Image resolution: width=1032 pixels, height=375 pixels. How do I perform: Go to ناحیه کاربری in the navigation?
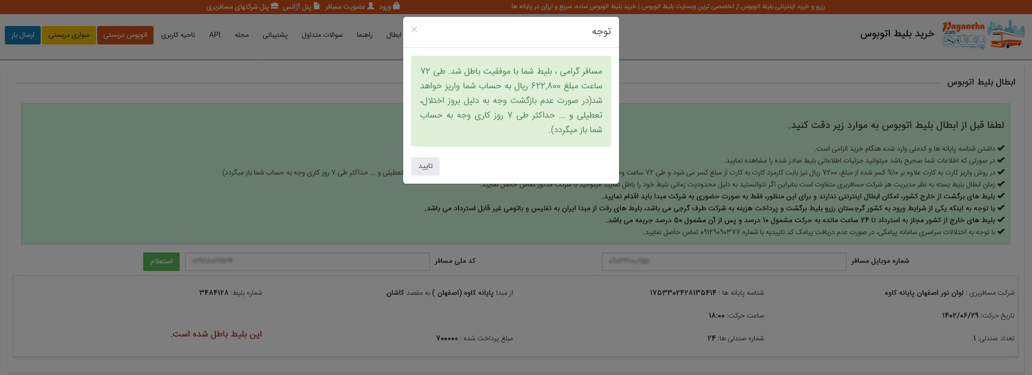click(x=178, y=35)
